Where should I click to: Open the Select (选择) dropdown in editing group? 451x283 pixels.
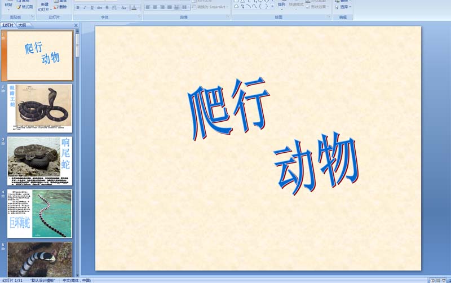[x=344, y=7]
